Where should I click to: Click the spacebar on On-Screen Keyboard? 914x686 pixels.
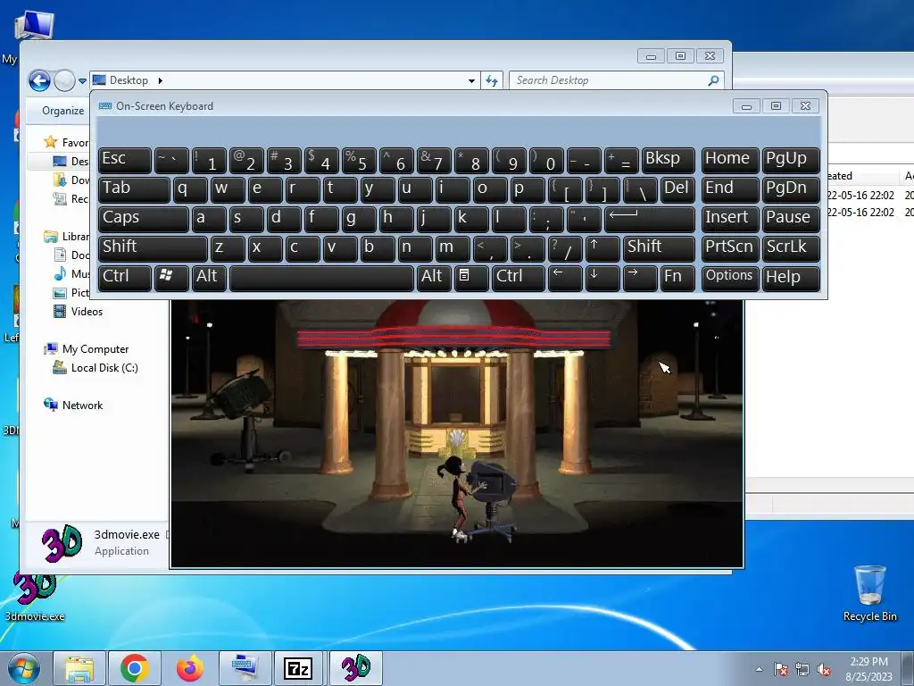pyautogui.click(x=321, y=278)
